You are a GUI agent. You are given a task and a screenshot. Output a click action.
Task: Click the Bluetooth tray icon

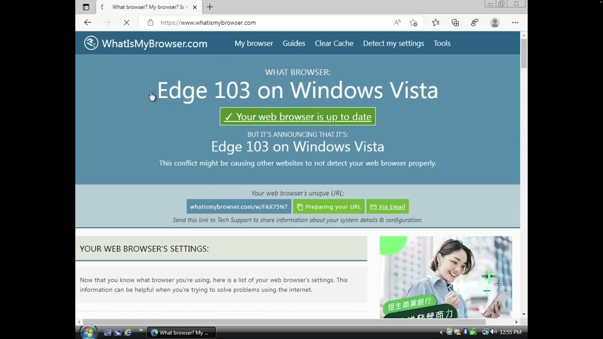point(465,332)
